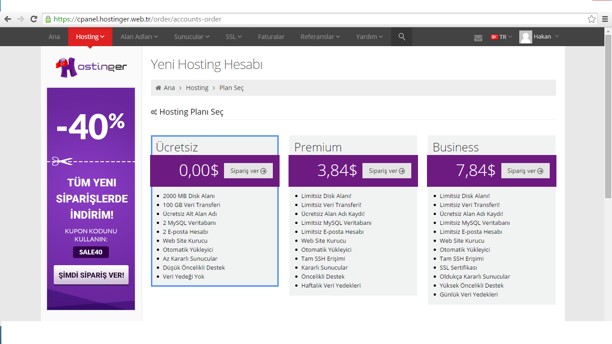
Task: Click the 'Az Kararlı Sunucular' feature
Action: tap(190, 258)
